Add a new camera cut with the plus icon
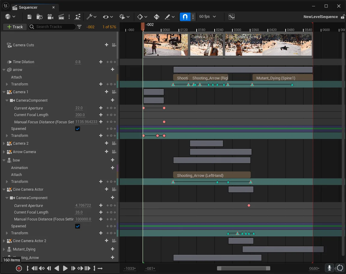The height and width of the screenshot is (274, 346). click(107, 45)
